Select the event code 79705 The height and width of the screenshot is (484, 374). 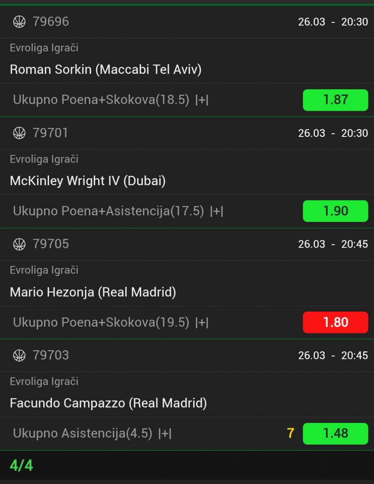click(51, 244)
